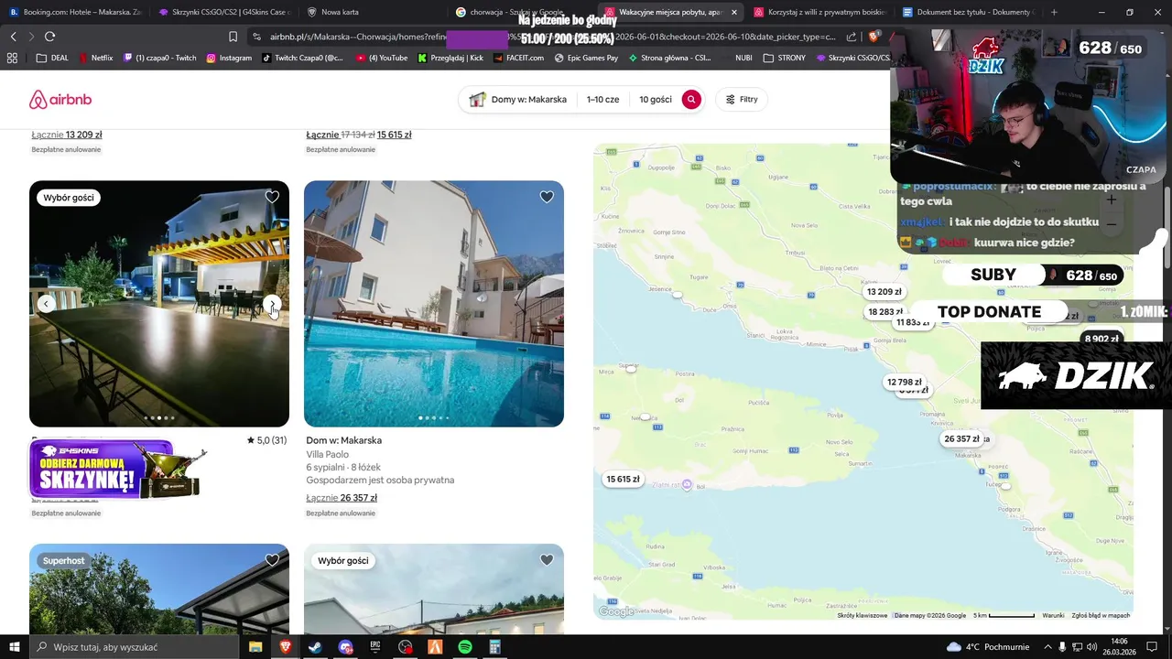Click the Łącznie 26 357 zł price

pyautogui.click(x=342, y=498)
